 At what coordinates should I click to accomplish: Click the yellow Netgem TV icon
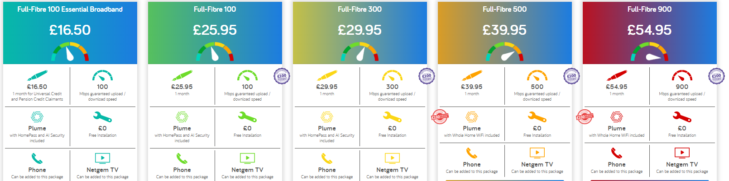point(392,158)
